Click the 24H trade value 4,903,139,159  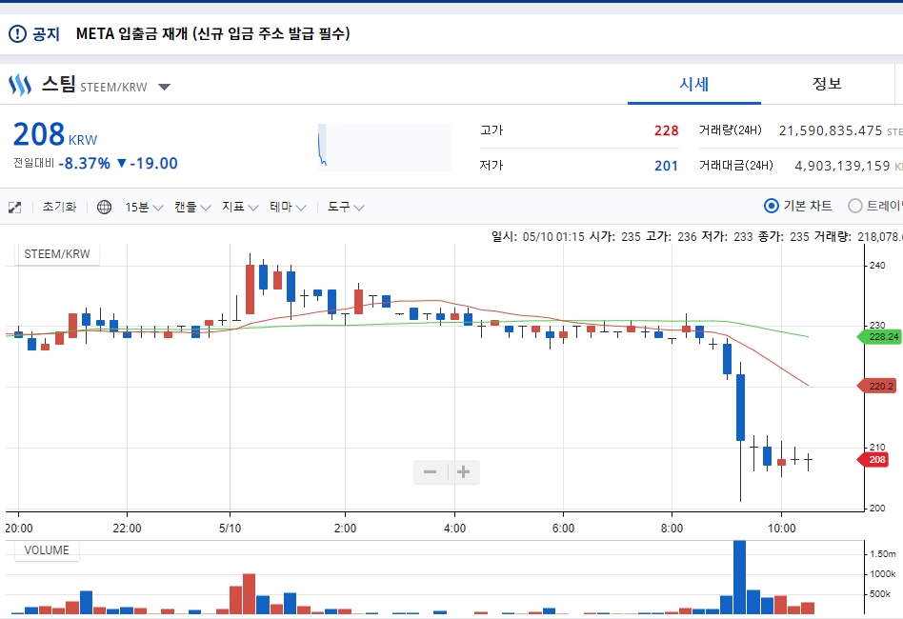(x=842, y=166)
